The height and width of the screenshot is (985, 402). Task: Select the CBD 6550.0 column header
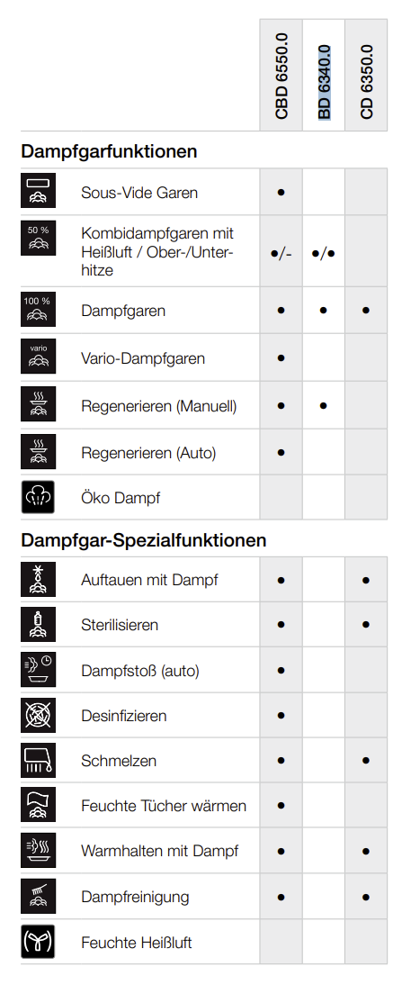pyautogui.click(x=281, y=77)
